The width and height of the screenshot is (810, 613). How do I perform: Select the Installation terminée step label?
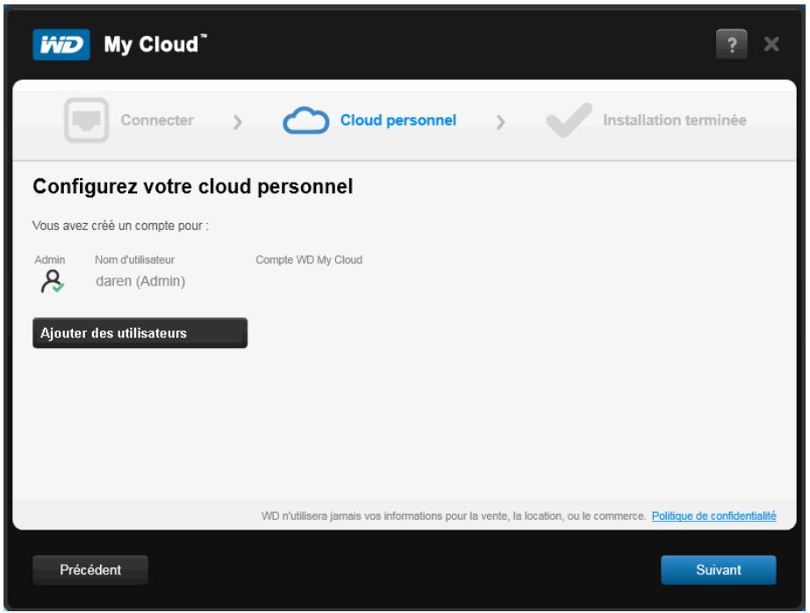pos(675,120)
